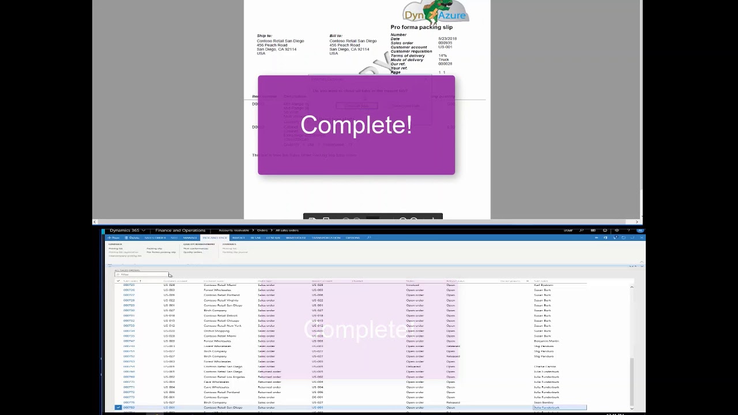Viewport: 738px width, 415px height.
Task: Click Packing slip under Generate
Action: [x=154, y=248]
